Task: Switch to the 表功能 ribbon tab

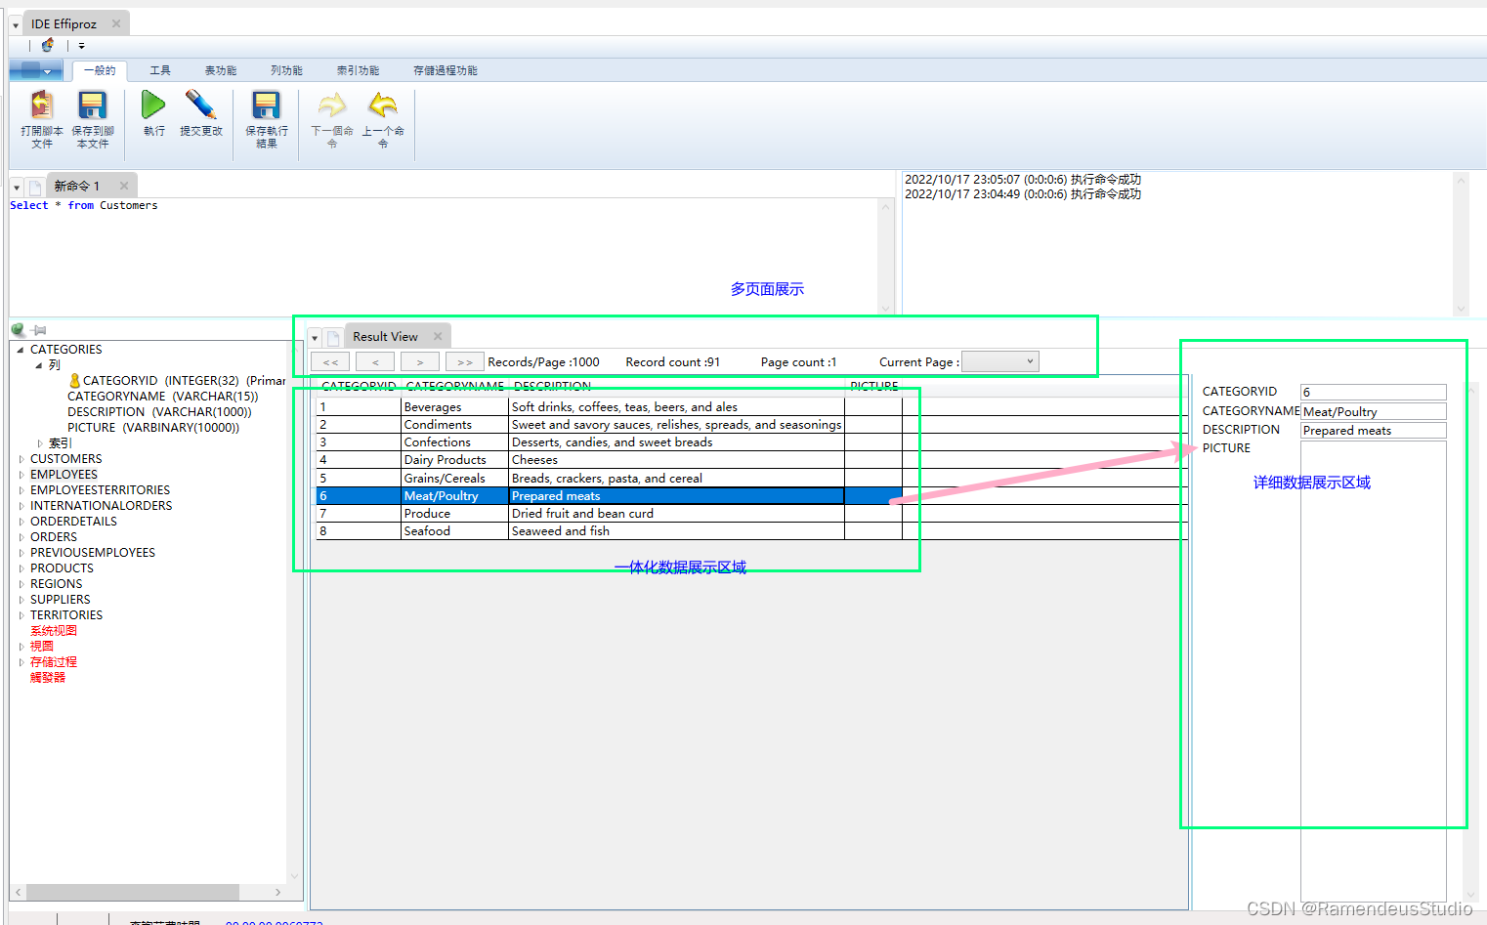Action: 221,70
